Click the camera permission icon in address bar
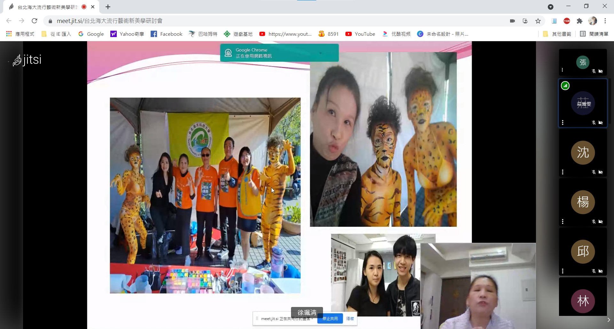614x329 pixels. pos(512,21)
